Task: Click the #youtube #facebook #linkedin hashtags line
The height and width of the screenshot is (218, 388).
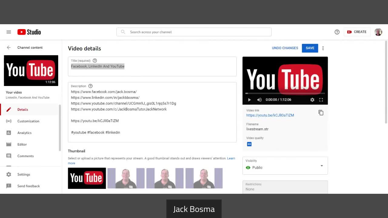Action: point(95,132)
